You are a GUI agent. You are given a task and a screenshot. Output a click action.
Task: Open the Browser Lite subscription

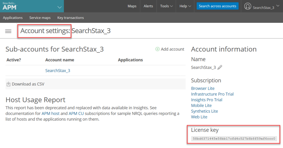(x=203, y=88)
